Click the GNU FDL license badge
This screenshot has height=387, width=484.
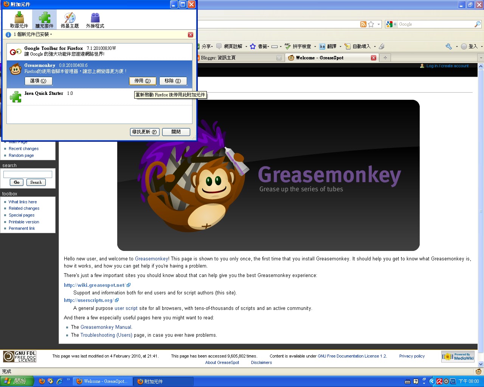20,356
